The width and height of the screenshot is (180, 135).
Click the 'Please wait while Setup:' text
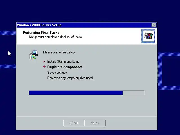59,52
